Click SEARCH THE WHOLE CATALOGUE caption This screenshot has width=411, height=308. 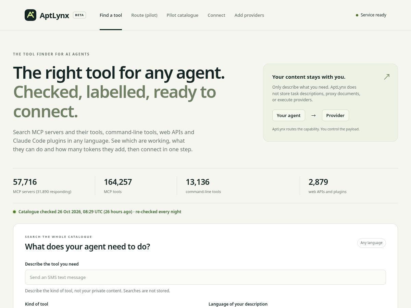tap(59, 237)
